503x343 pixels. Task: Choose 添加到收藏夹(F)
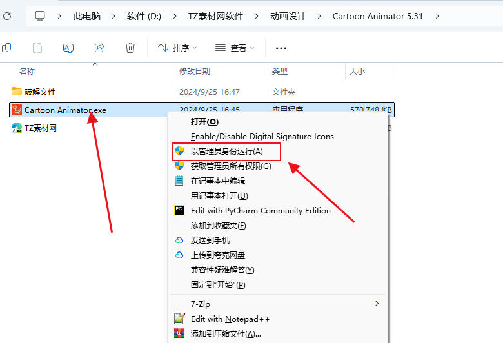[219, 225]
